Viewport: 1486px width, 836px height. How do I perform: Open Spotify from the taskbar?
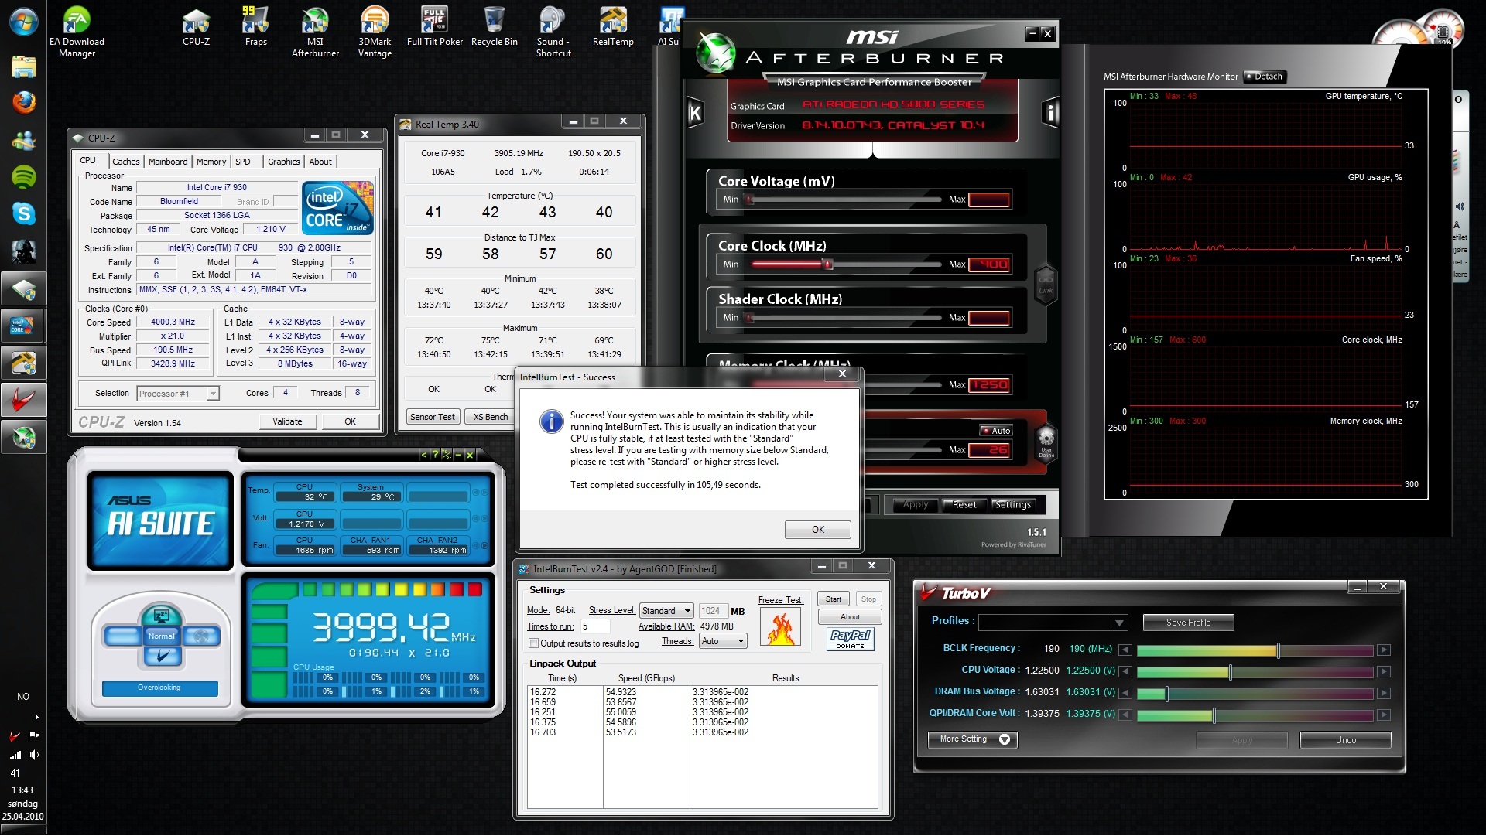tap(24, 177)
